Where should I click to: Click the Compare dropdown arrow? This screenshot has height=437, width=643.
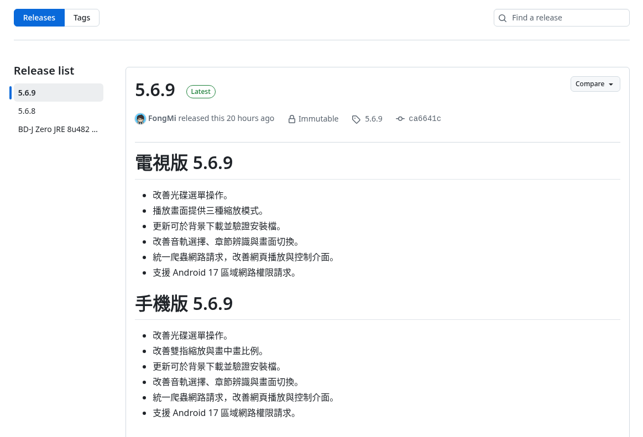611,85
